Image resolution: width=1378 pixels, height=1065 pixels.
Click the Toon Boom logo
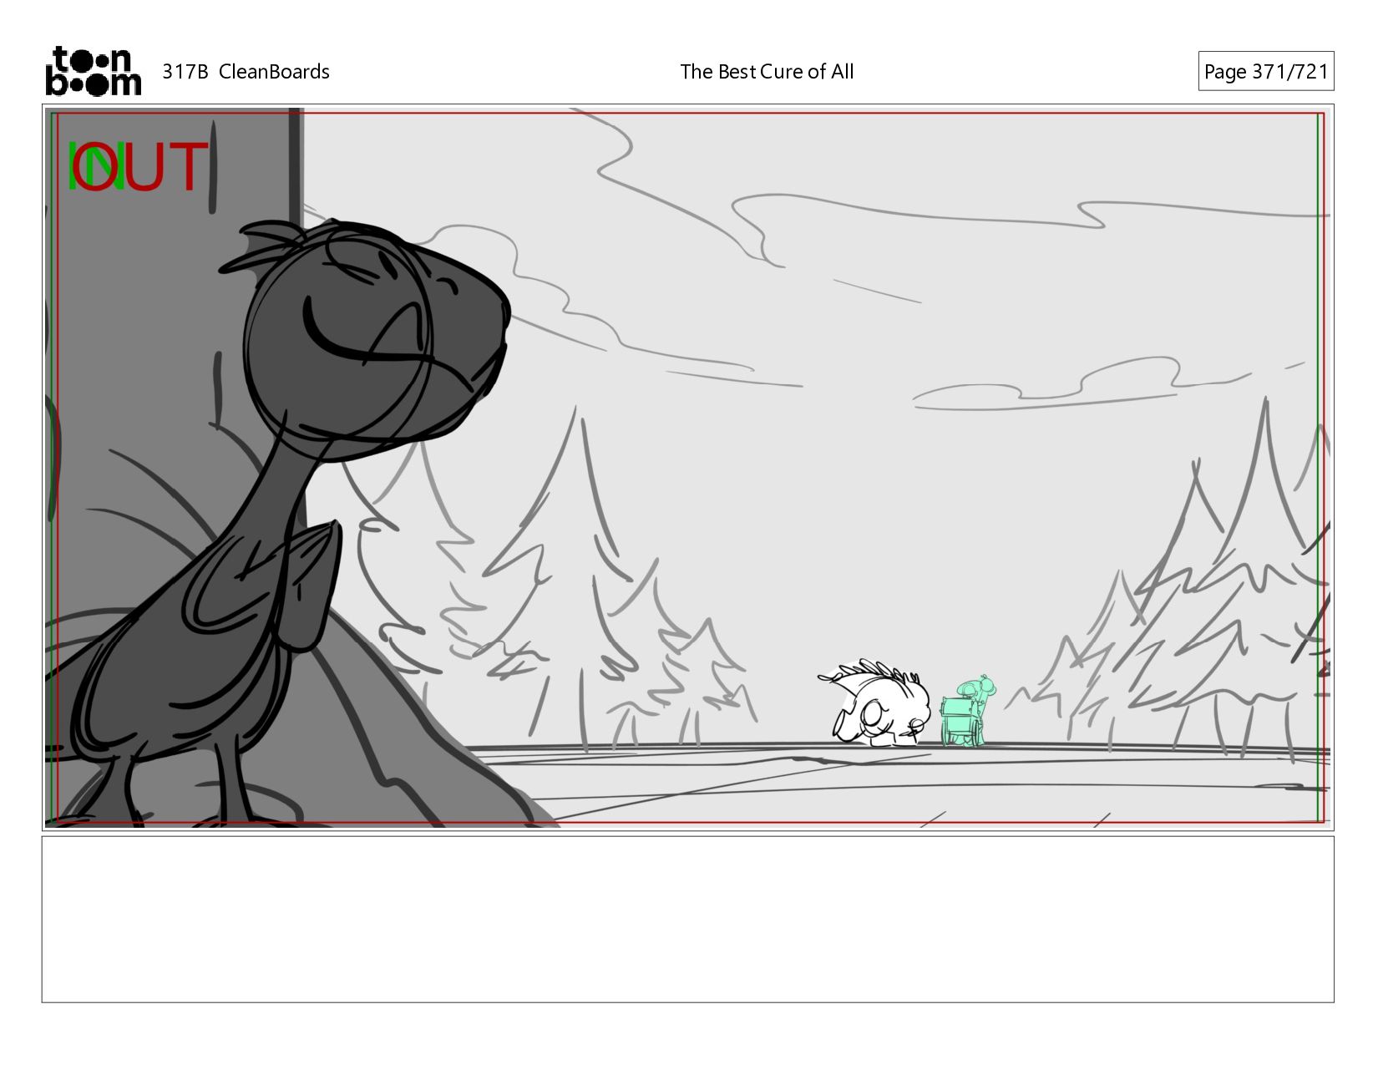point(93,71)
